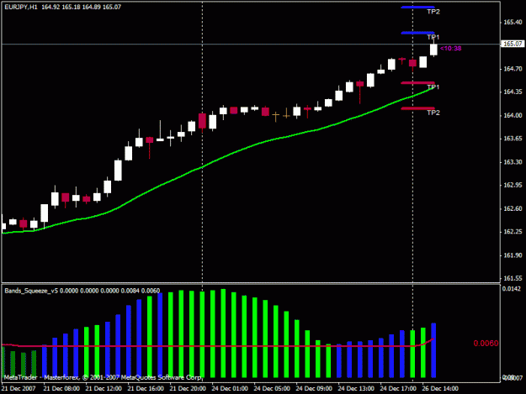The width and height of the screenshot is (526, 394).
Task: Click the 162.25 price axis value
Action: [513, 232]
